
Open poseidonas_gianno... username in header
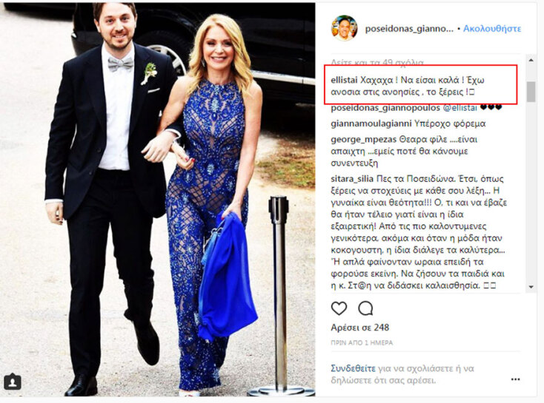[x=409, y=29]
